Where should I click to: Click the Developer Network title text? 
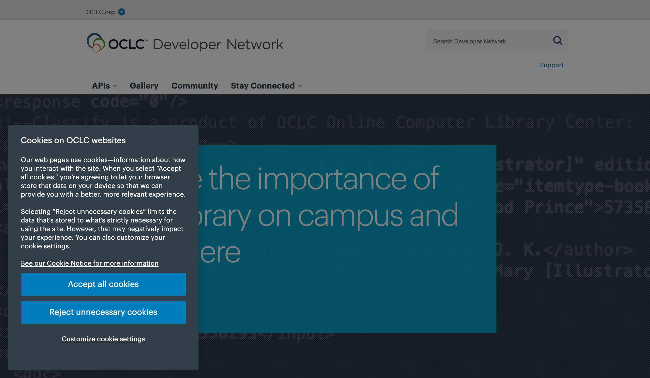click(x=218, y=44)
